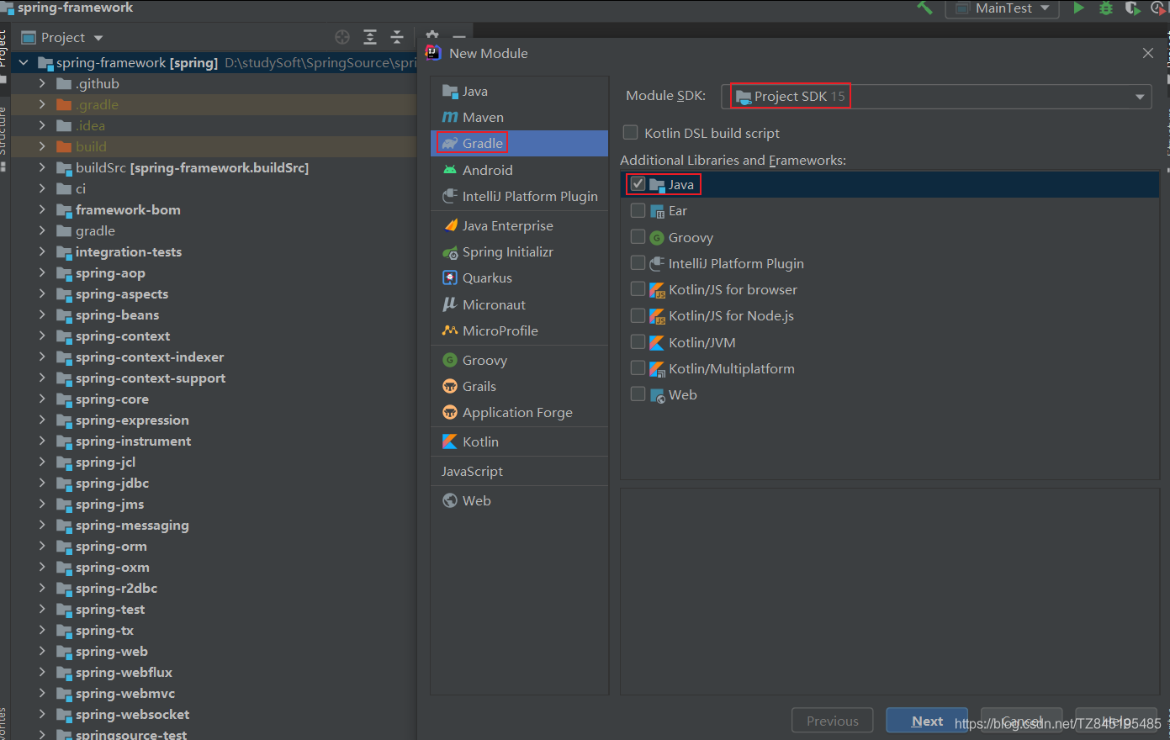Click the green Run arrow icon
This screenshot has width=1170, height=740.
click(1078, 8)
